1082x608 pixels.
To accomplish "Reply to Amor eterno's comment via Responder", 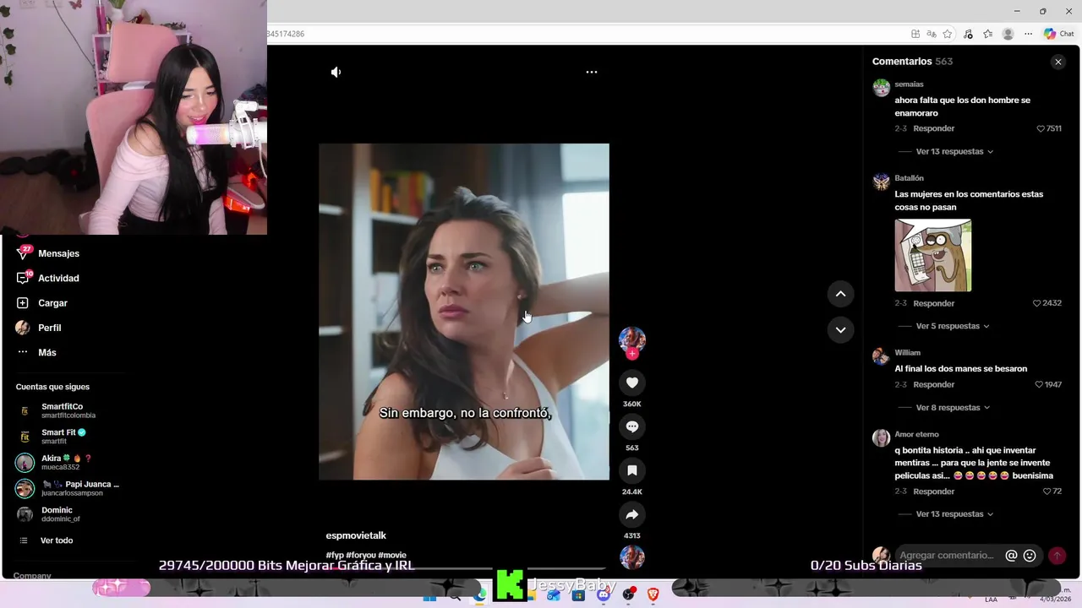I will pos(933,491).
